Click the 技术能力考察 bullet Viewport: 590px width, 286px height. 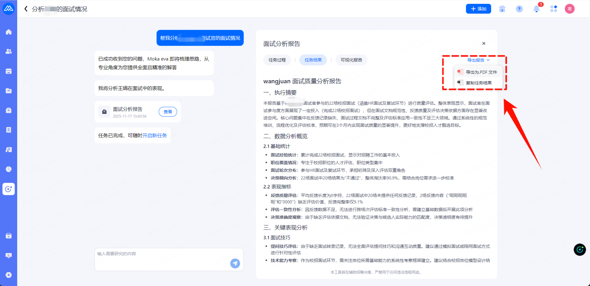coord(380,260)
